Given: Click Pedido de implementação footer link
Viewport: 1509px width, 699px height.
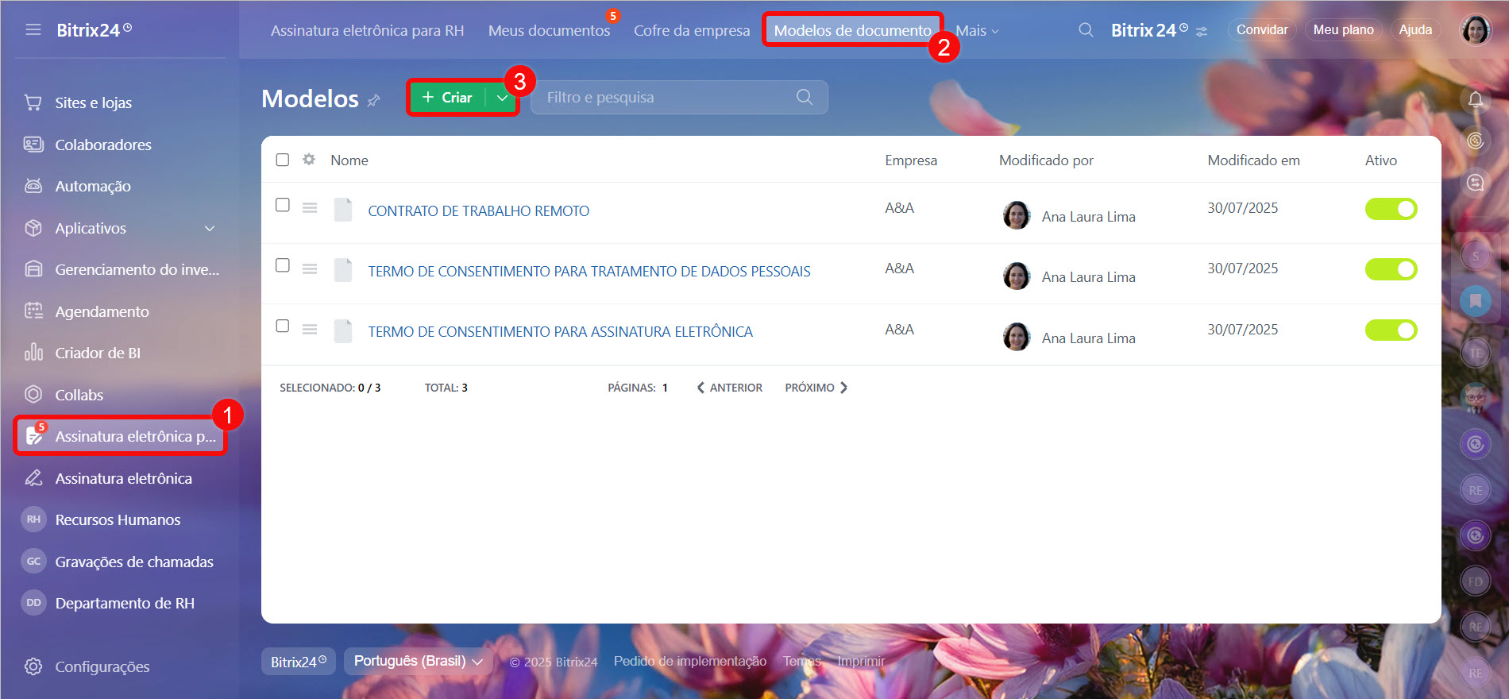Looking at the screenshot, I should pyautogui.click(x=689, y=661).
